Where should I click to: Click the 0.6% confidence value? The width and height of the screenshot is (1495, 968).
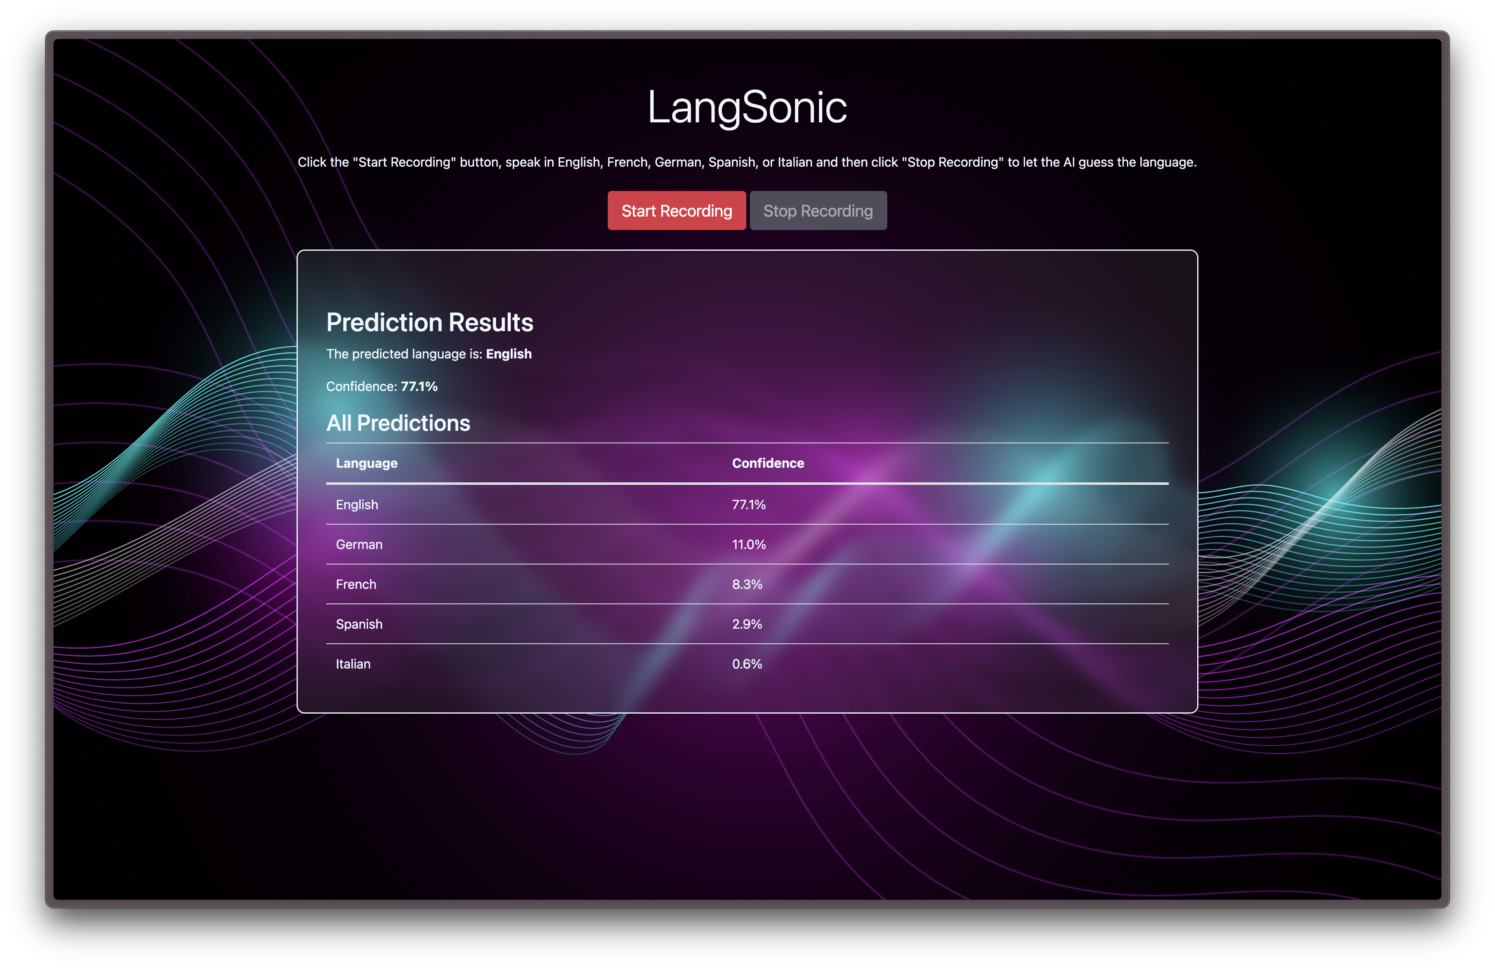[x=747, y=664]
